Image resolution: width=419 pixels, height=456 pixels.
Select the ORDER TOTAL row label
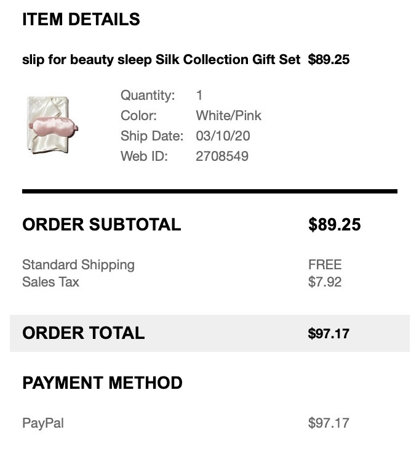(83, 333)
